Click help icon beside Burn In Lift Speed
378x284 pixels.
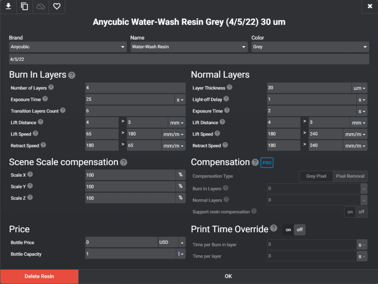coord(36,133)
